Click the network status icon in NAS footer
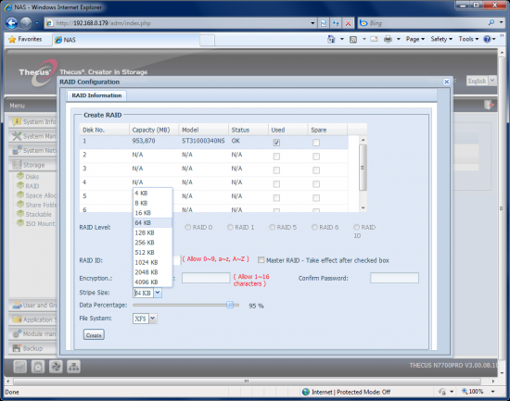This screenshot has height=401, width=510. click(73, 367)
